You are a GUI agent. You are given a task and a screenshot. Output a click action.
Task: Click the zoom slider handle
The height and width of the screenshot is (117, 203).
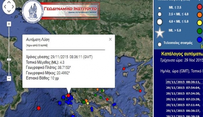pyautogui.click(x=9, y=59)
